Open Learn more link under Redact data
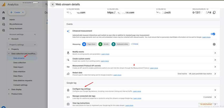224x108 pixels. click(x=117, y=75)
